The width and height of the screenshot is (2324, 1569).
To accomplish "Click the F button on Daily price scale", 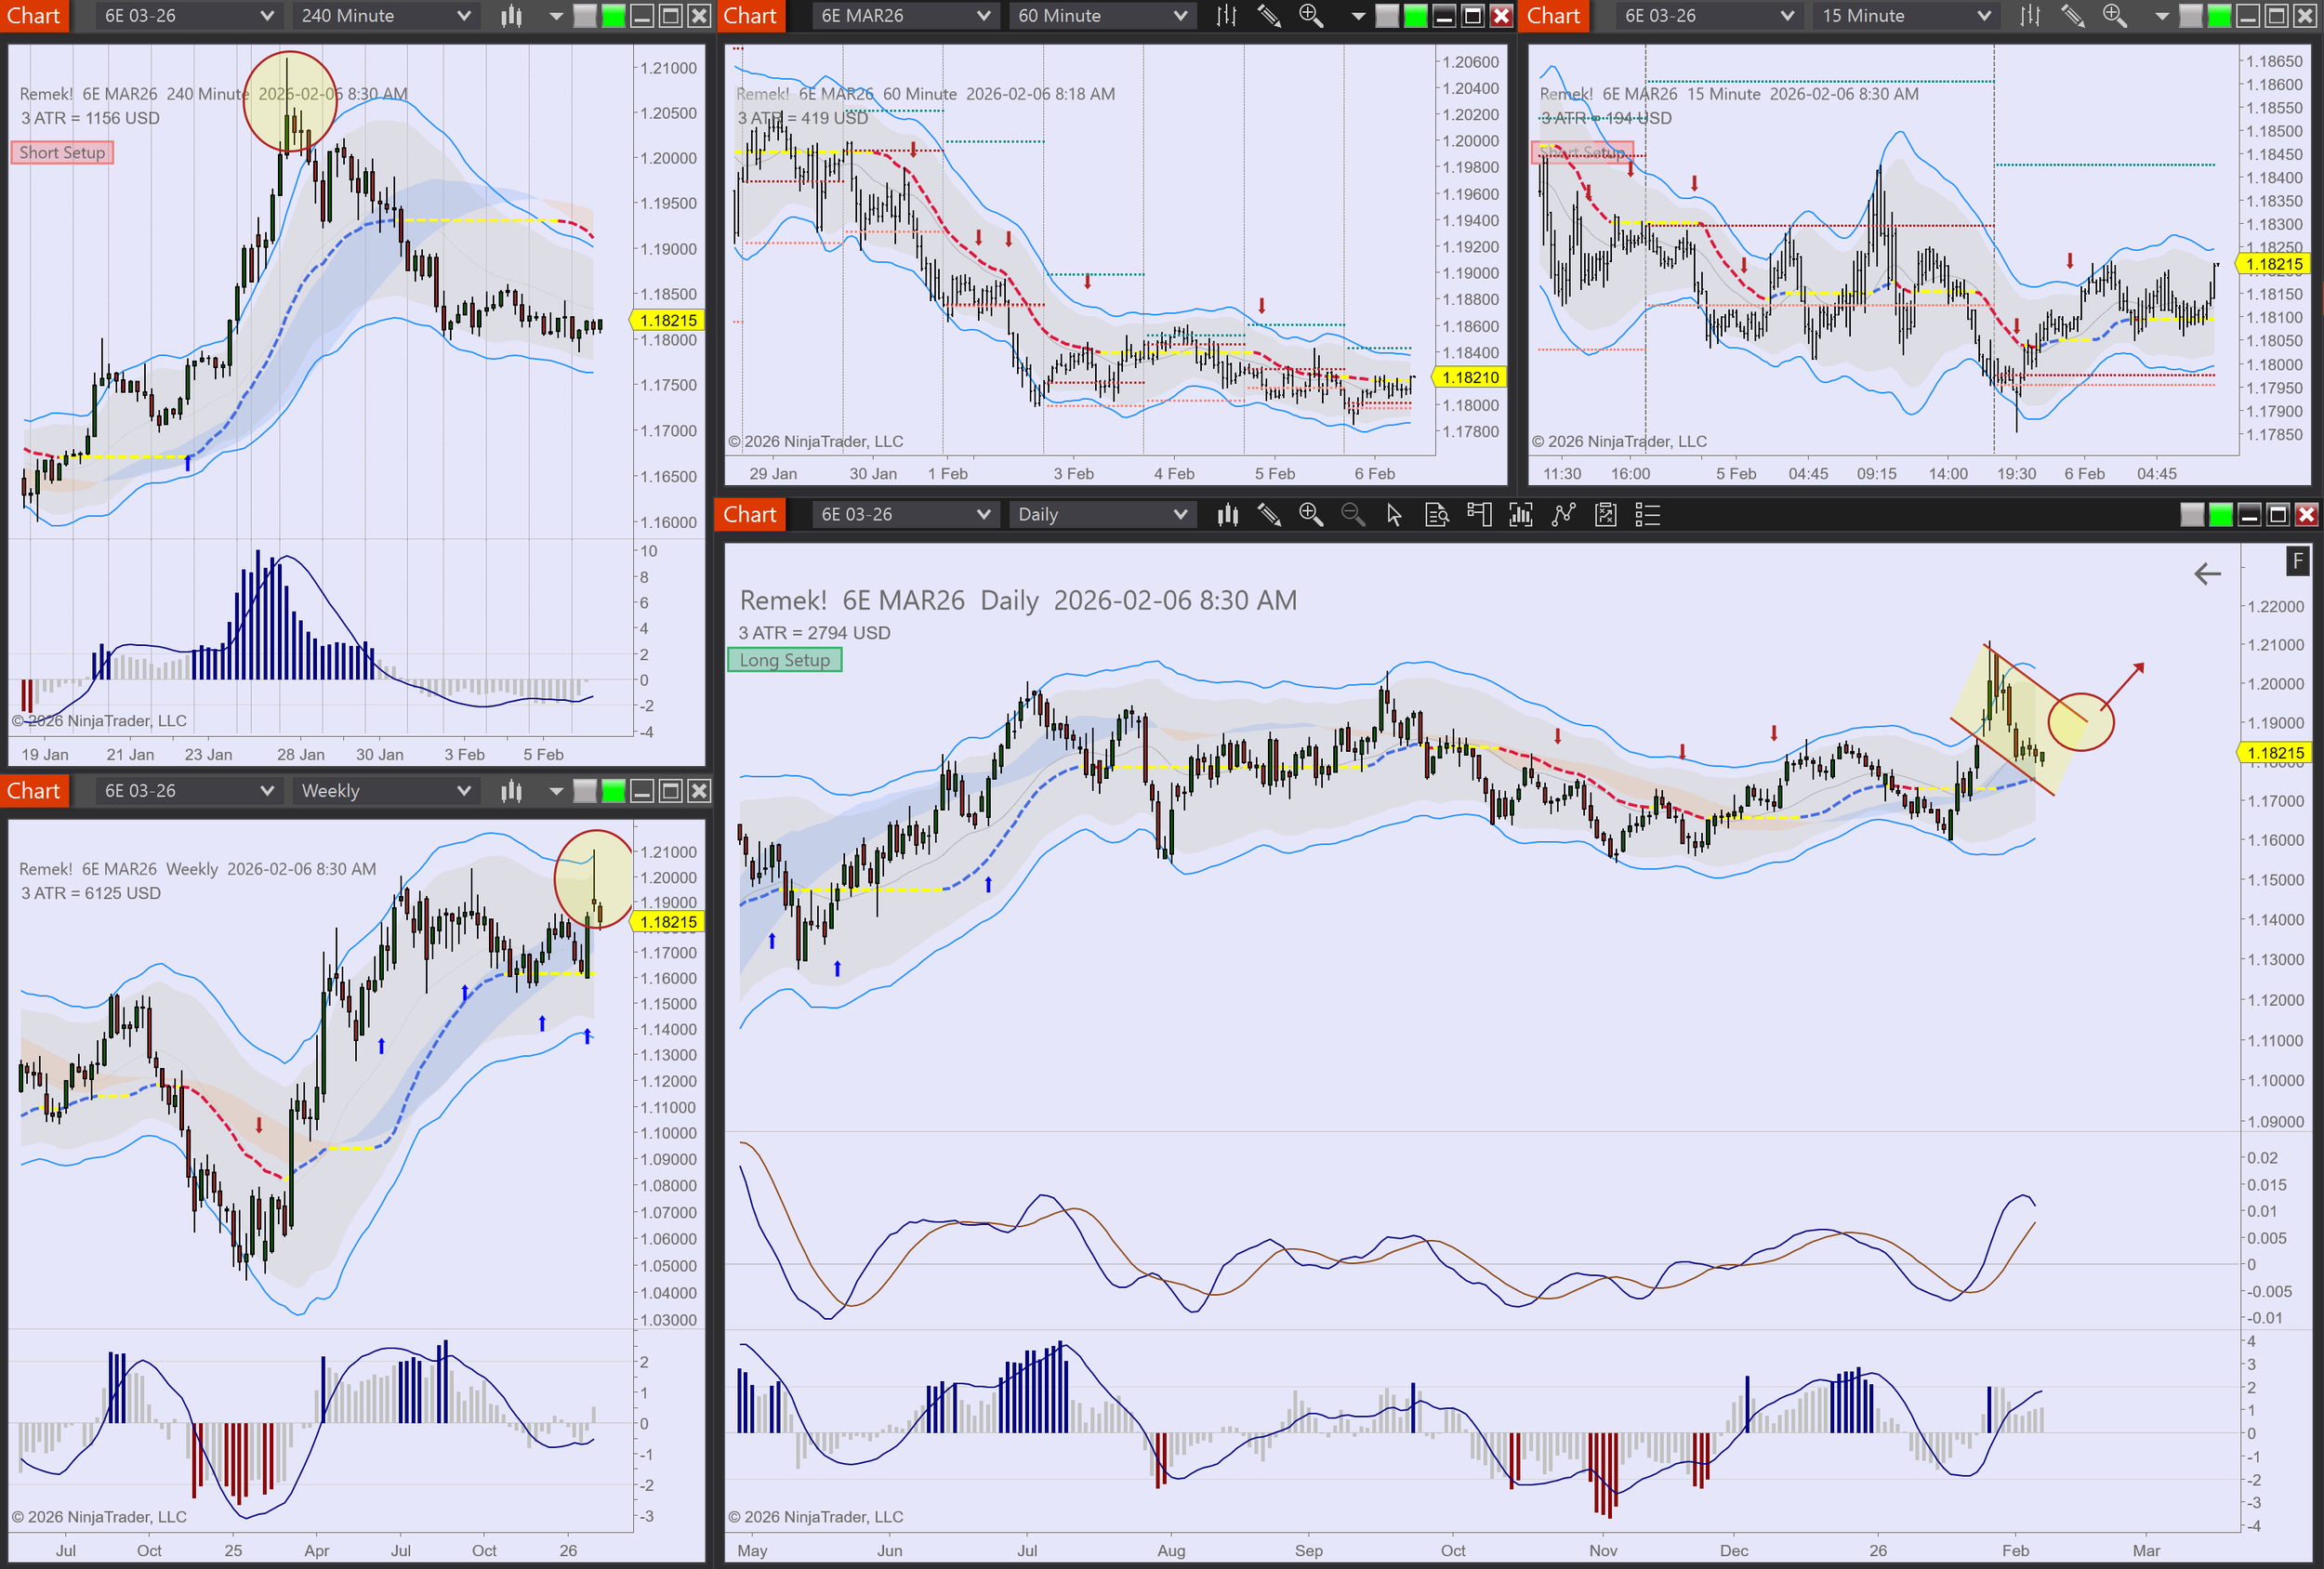I will coord(2297,561).
